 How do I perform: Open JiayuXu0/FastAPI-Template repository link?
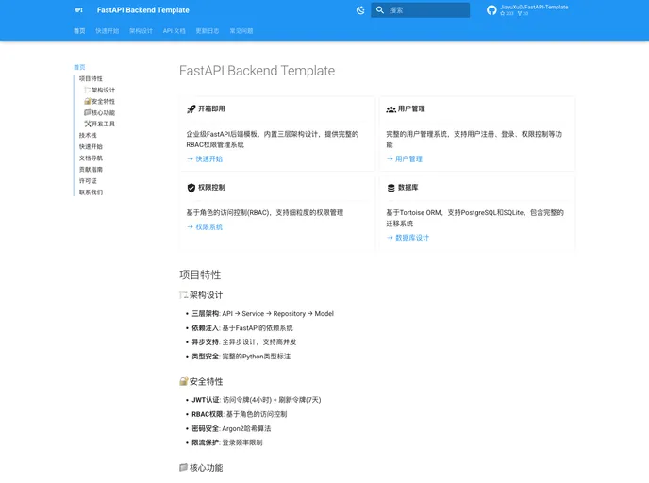coord(534,7)
